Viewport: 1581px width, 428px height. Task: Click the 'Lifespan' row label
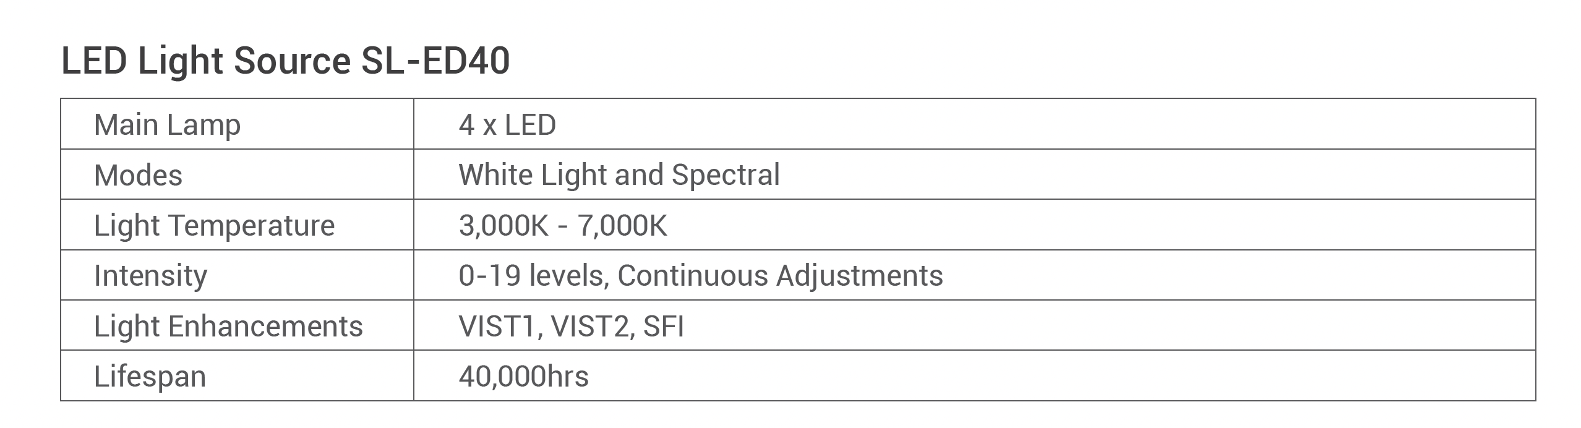click(150, 376)
